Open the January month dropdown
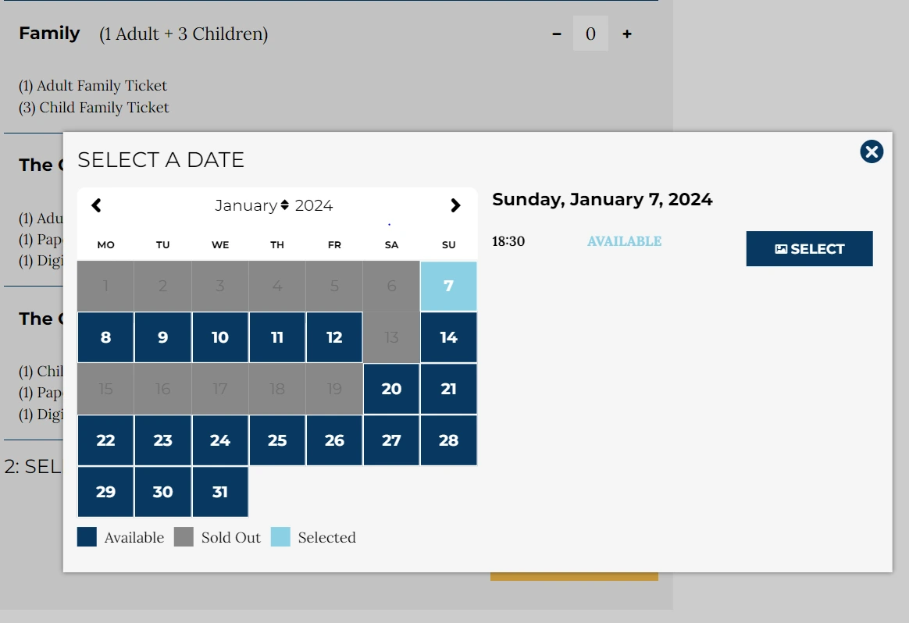Screen dimensions: 909x623 click(x=251, y=205)
